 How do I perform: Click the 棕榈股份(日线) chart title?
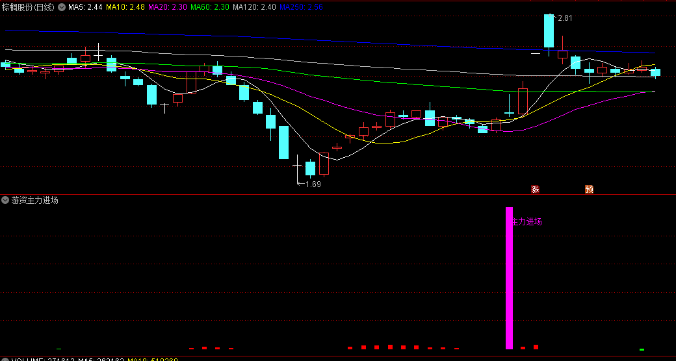point(29,7)
